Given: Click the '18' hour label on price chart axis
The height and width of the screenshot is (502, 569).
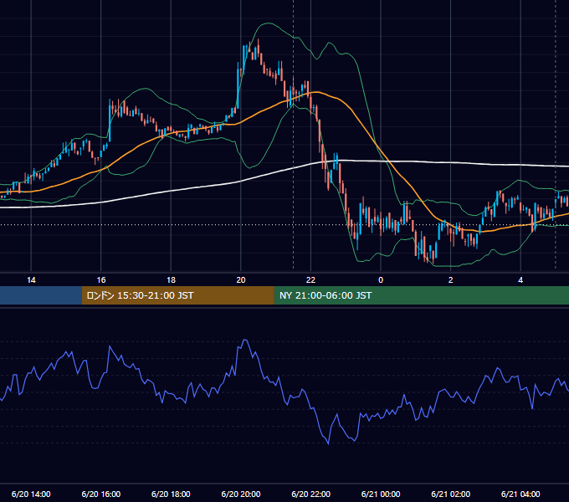Looking at the screenshot, I should pos(171,280).
